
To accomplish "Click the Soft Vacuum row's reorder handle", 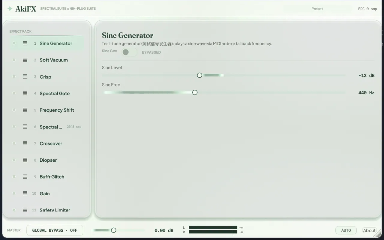I will 25,60.
